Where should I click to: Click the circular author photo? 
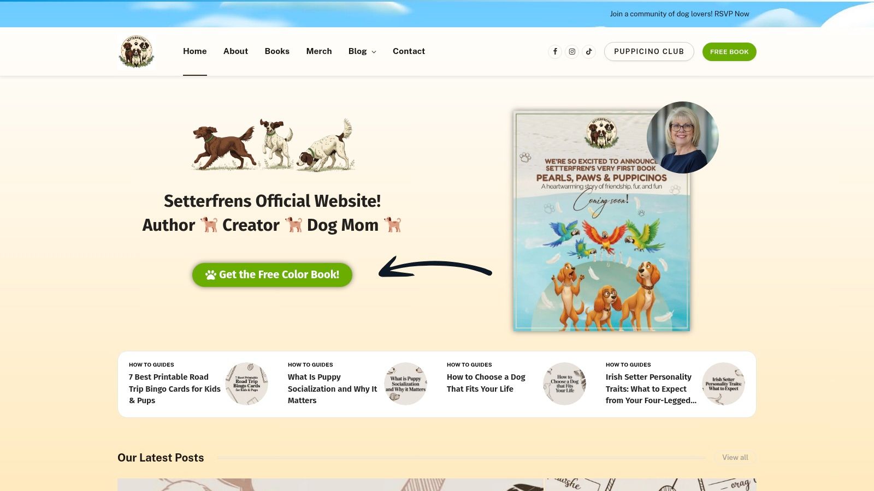tap(682, 137)
